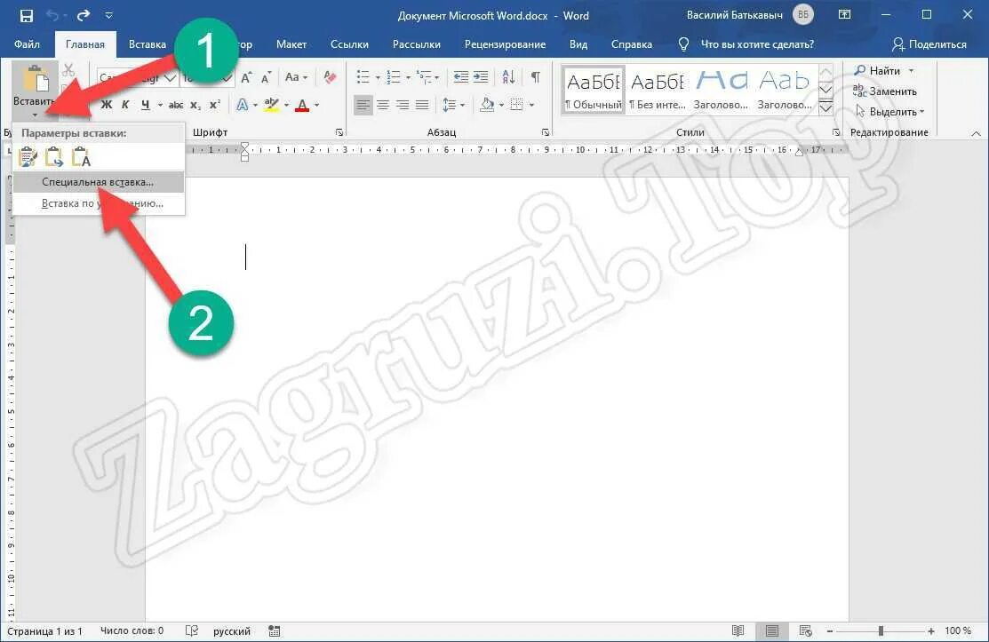Increase font size with the grow-font icon

247,77
